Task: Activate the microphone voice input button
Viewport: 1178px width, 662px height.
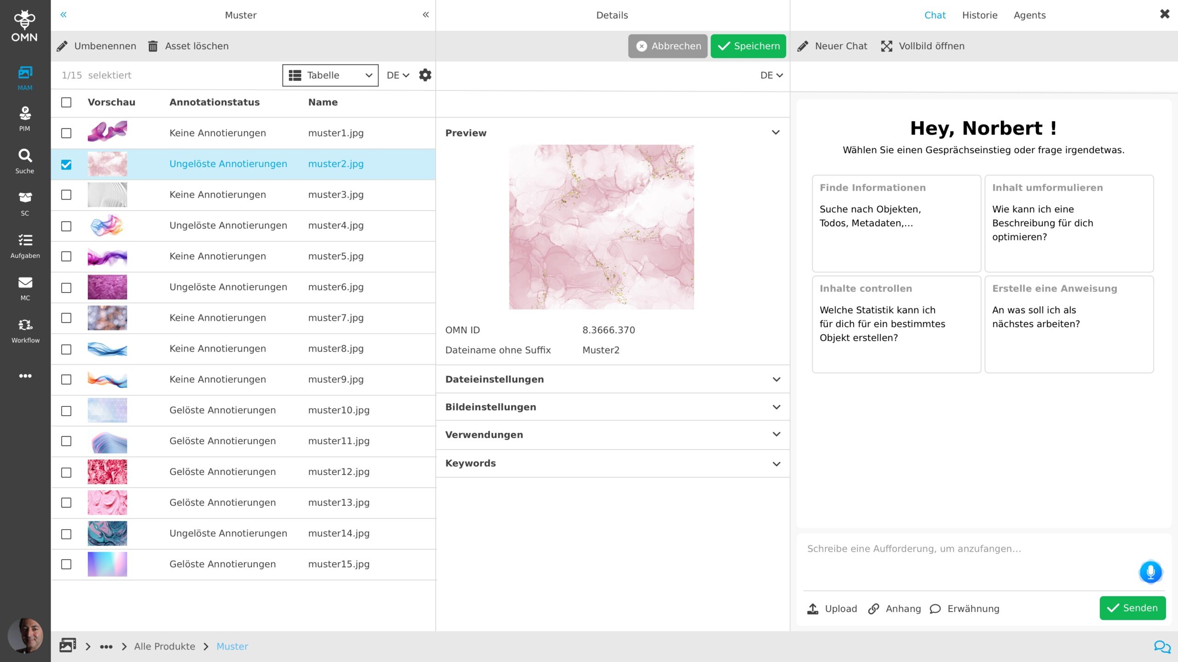Action: click(x=1150, y=572)
